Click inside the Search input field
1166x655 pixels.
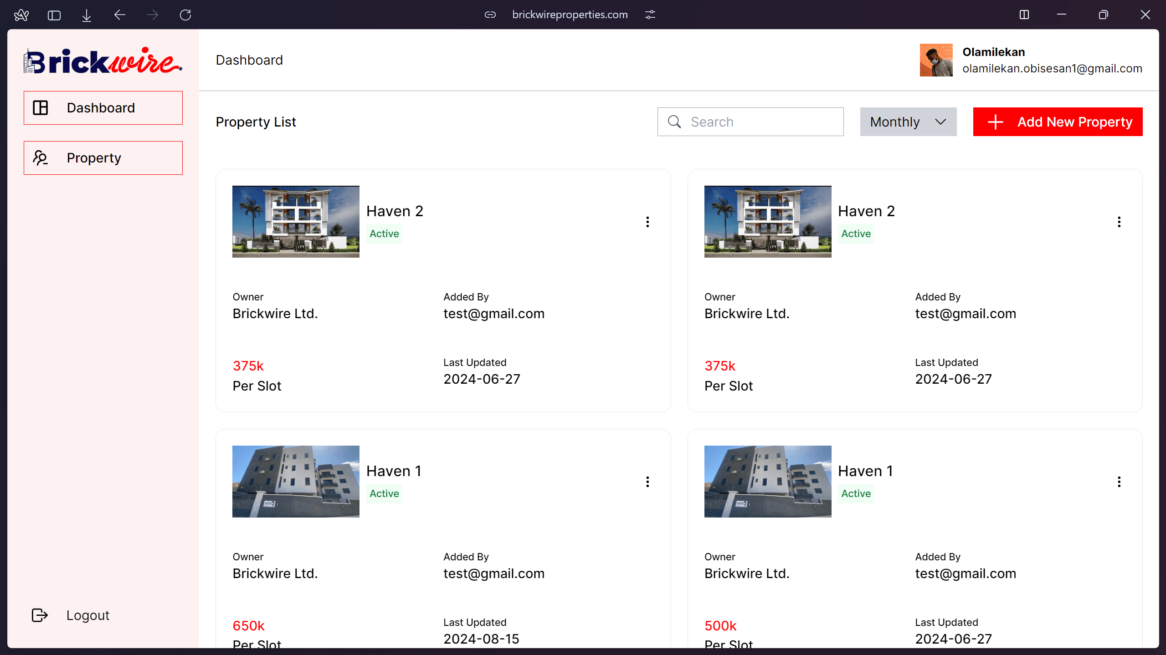pyautogui.click(x=756, y=122)
